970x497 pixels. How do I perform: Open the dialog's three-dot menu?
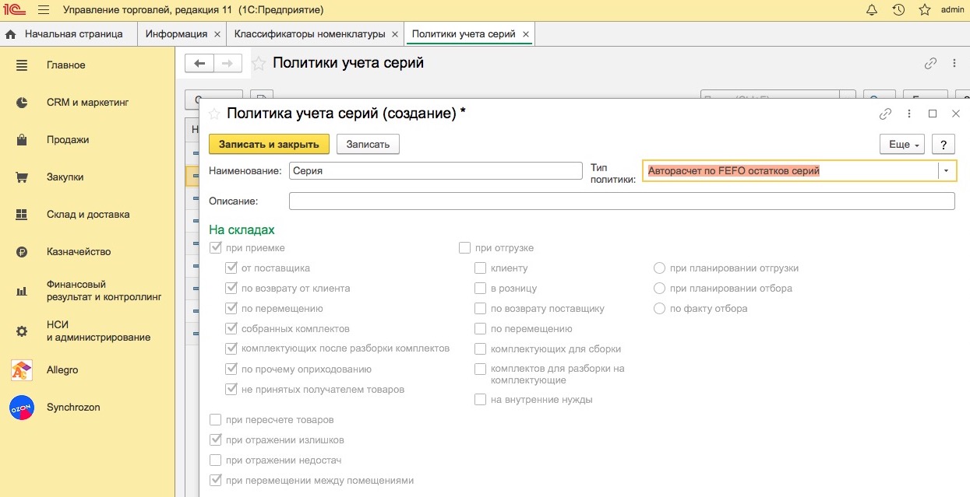[909, 114]
